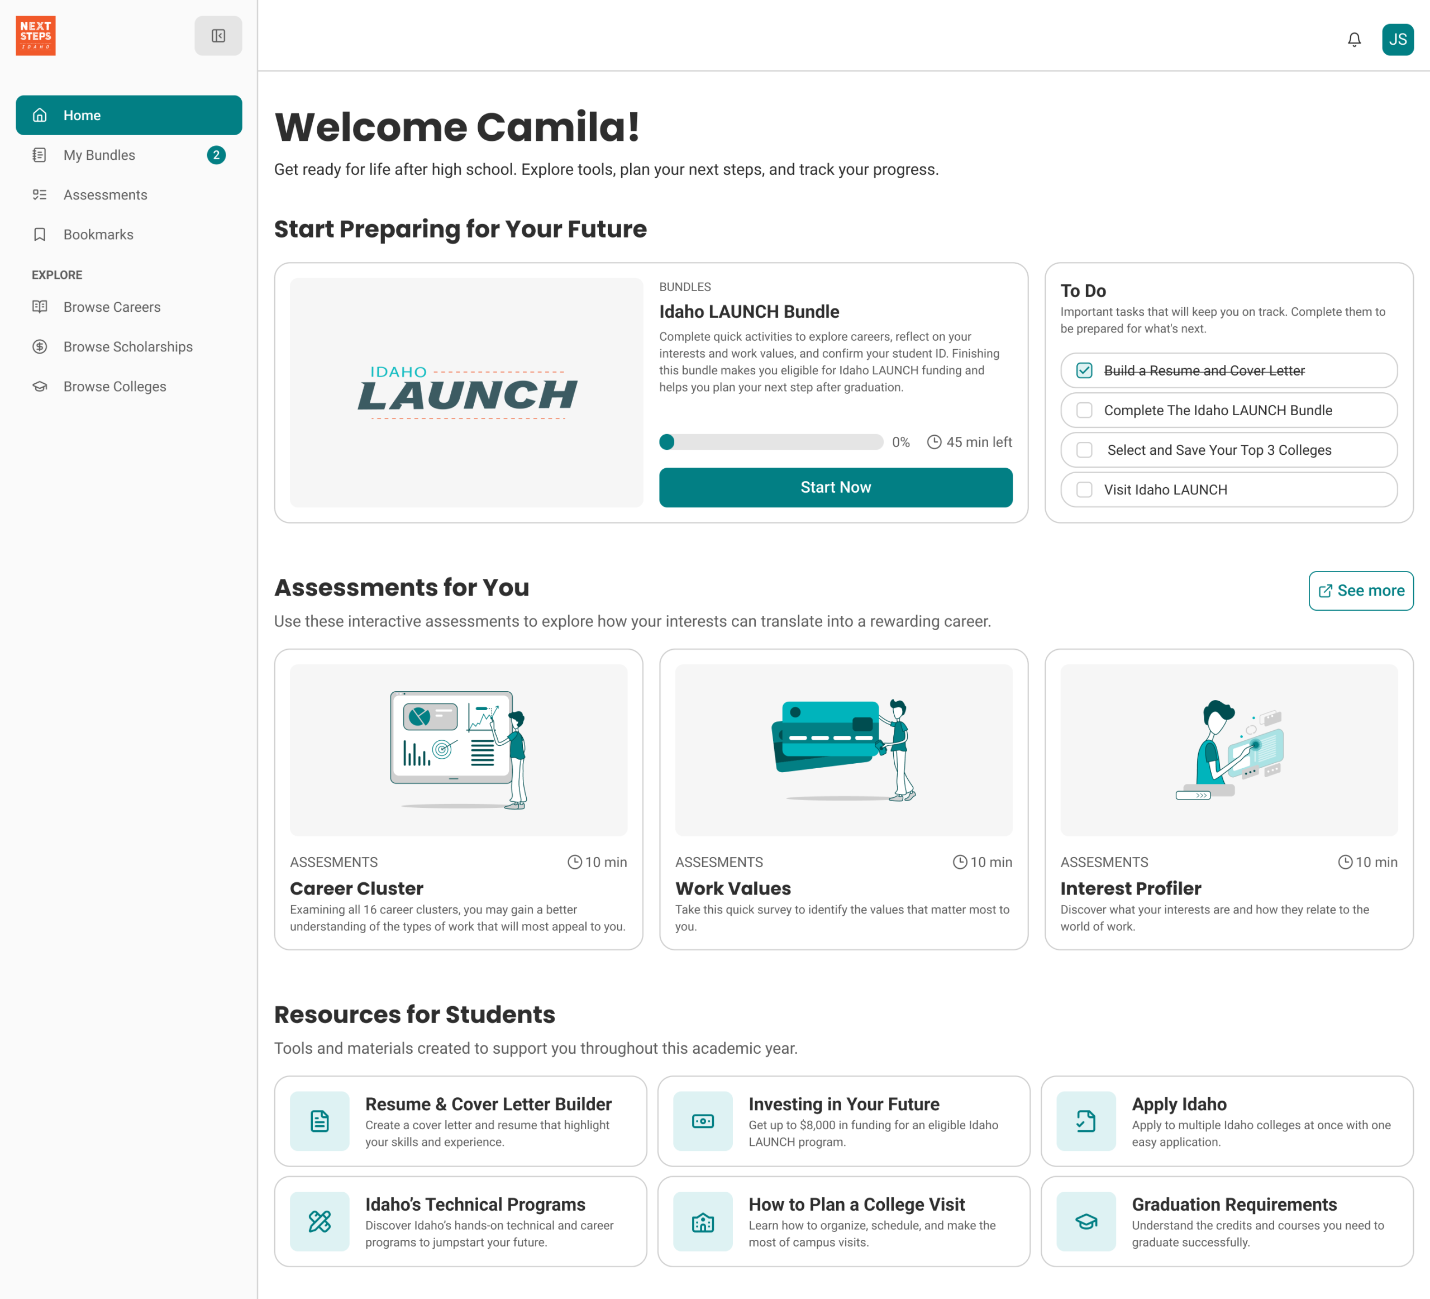This screenshot has height=1299, width=1430.
Task: Collapse the sidebar panel icon
Action: tap(218, 35)
